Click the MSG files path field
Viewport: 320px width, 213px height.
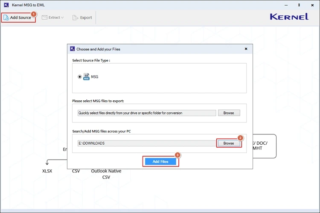[x=147, y=113]
